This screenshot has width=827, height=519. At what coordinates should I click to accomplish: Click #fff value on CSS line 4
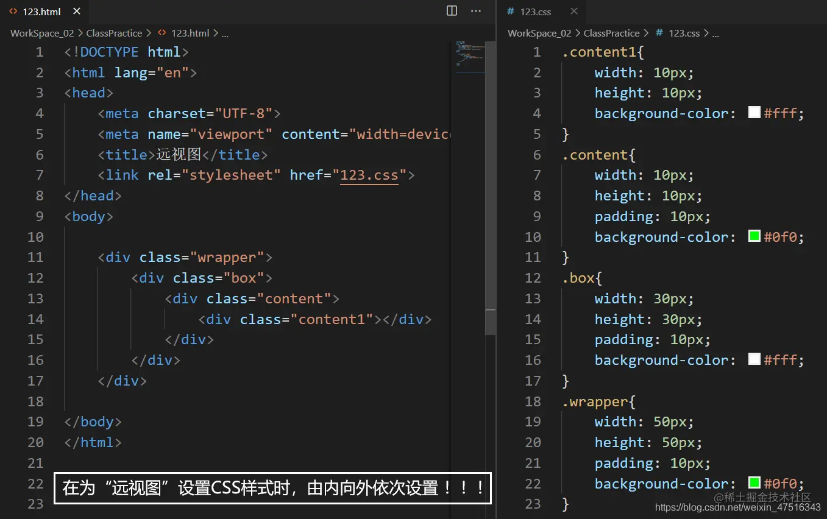click(x=780, y=113)
